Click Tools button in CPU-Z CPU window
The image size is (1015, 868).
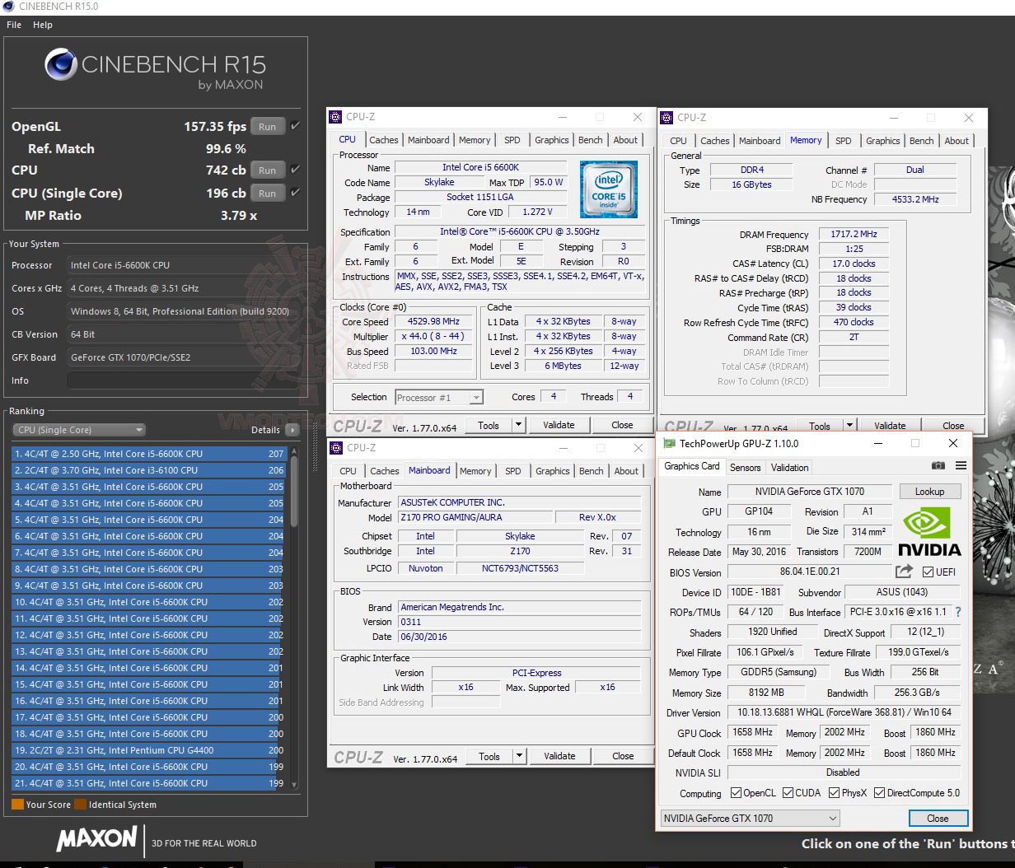[489, 425]
